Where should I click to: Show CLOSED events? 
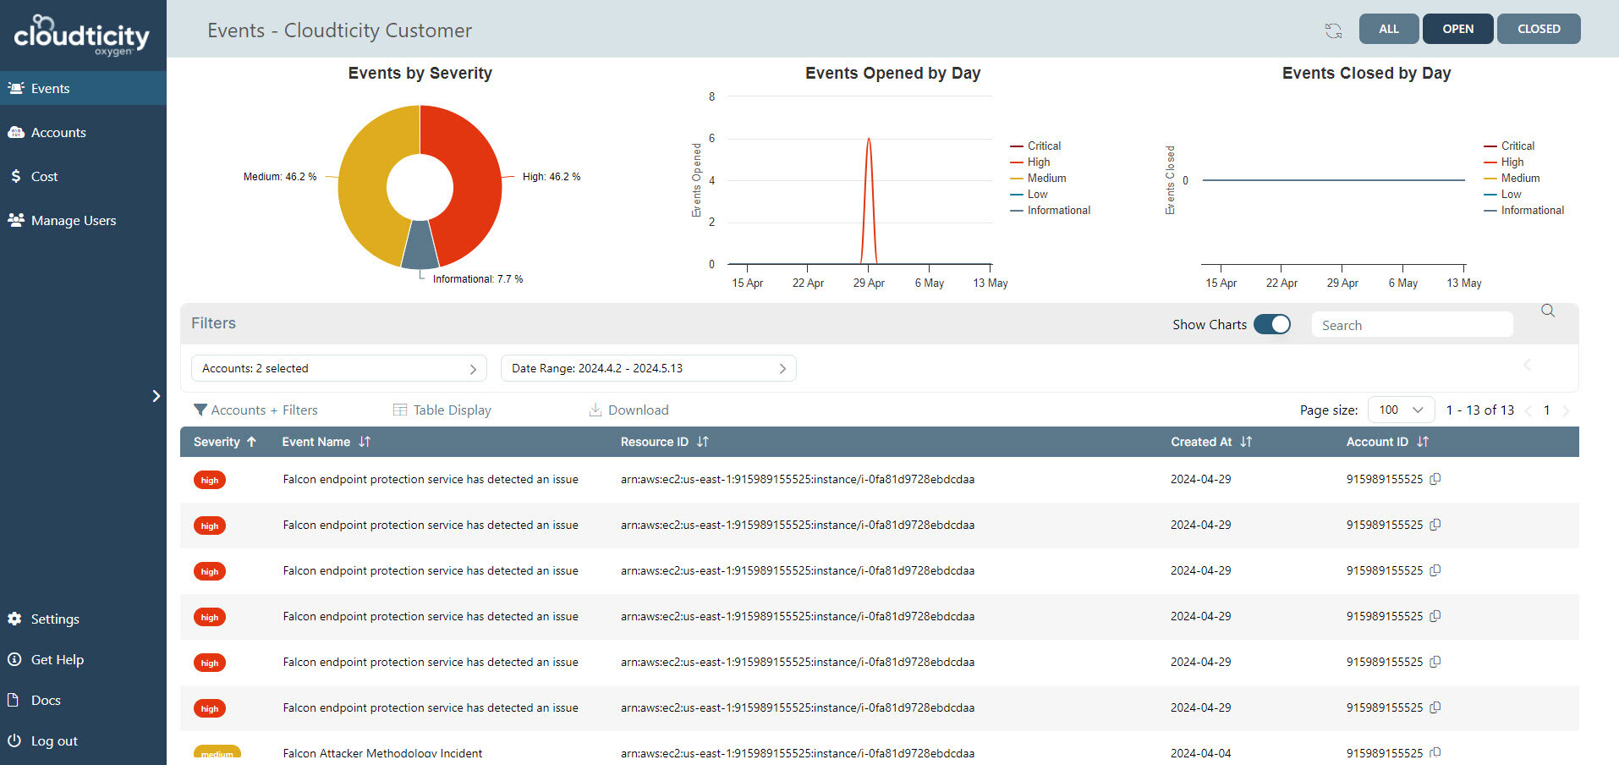[x=1538, y=29]
